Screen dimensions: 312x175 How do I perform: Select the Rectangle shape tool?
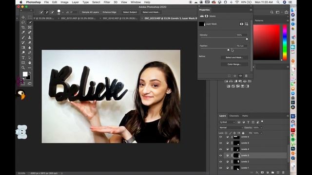(23, 63)
